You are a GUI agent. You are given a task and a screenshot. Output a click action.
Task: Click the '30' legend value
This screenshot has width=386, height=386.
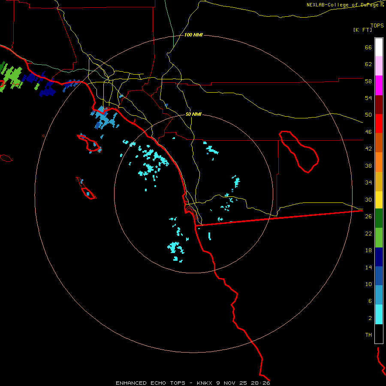click(368, 199)
